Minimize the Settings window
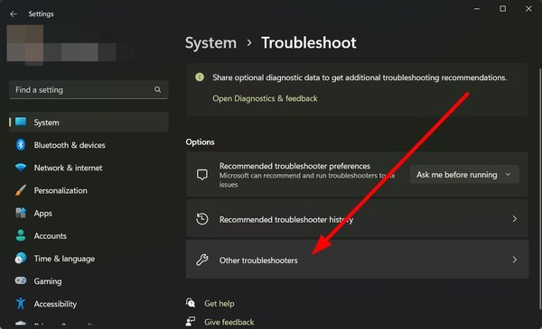Image resolution: width=542 pixels, height=329 pixels. click(477, 9)
